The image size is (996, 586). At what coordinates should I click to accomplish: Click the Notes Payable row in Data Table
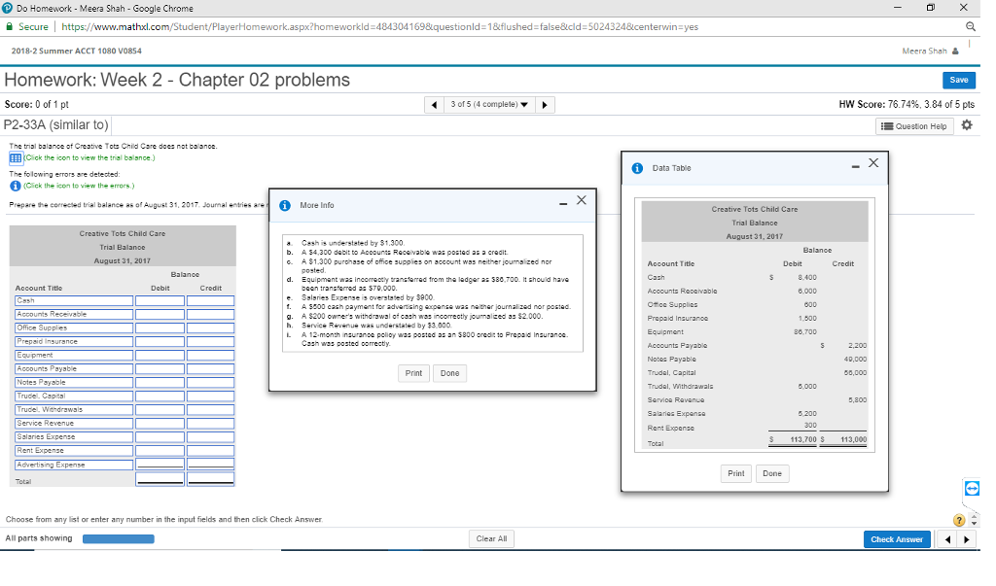[757, 360]
